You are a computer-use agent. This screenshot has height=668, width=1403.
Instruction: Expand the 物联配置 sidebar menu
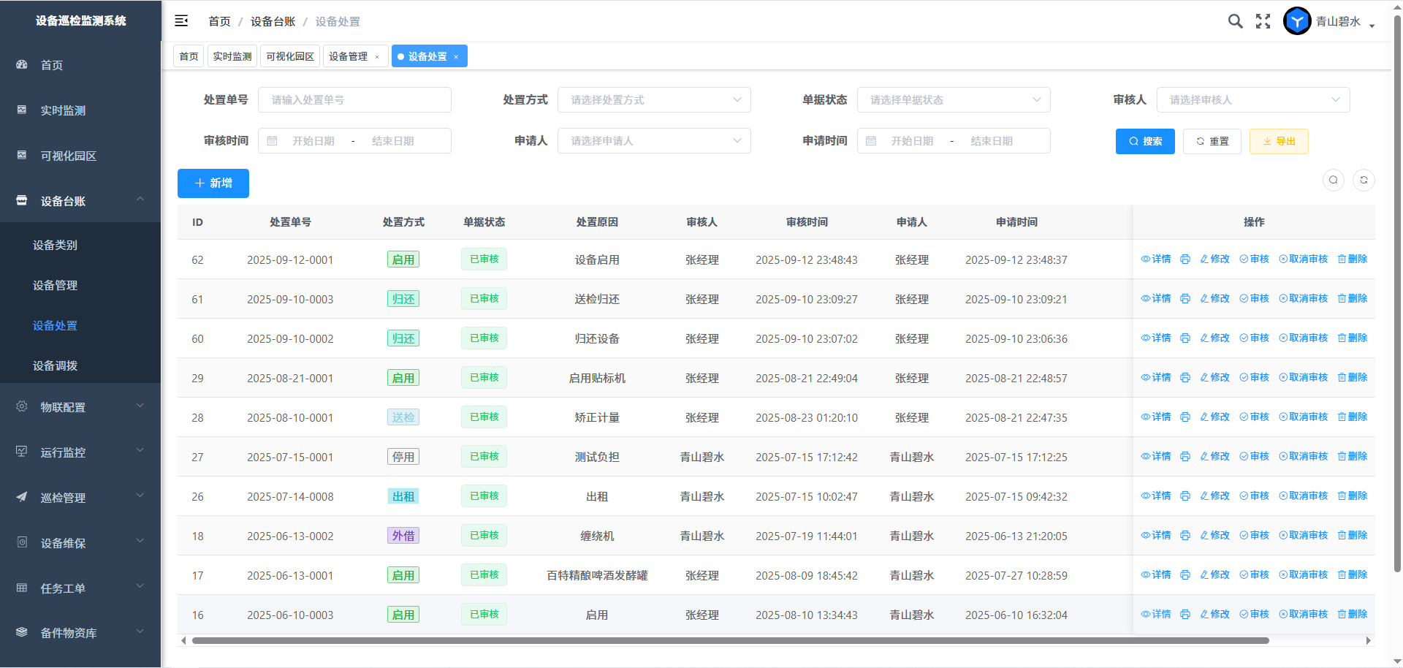80,407
